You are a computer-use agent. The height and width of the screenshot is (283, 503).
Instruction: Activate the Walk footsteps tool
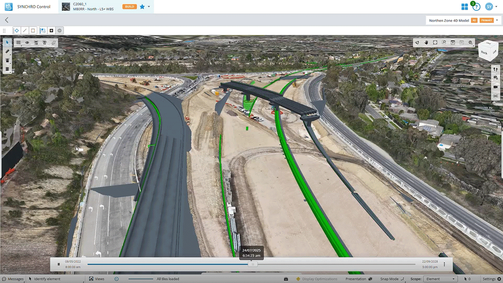click(x=495, y=69)
